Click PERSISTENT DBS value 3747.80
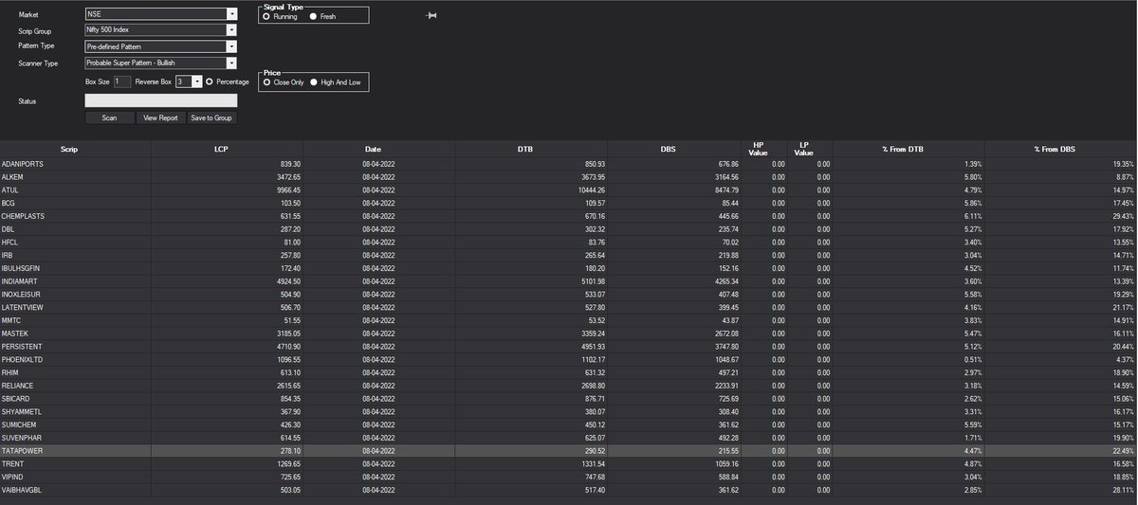This screenshot has width=1138, height=505. click(x=725, y=346)
